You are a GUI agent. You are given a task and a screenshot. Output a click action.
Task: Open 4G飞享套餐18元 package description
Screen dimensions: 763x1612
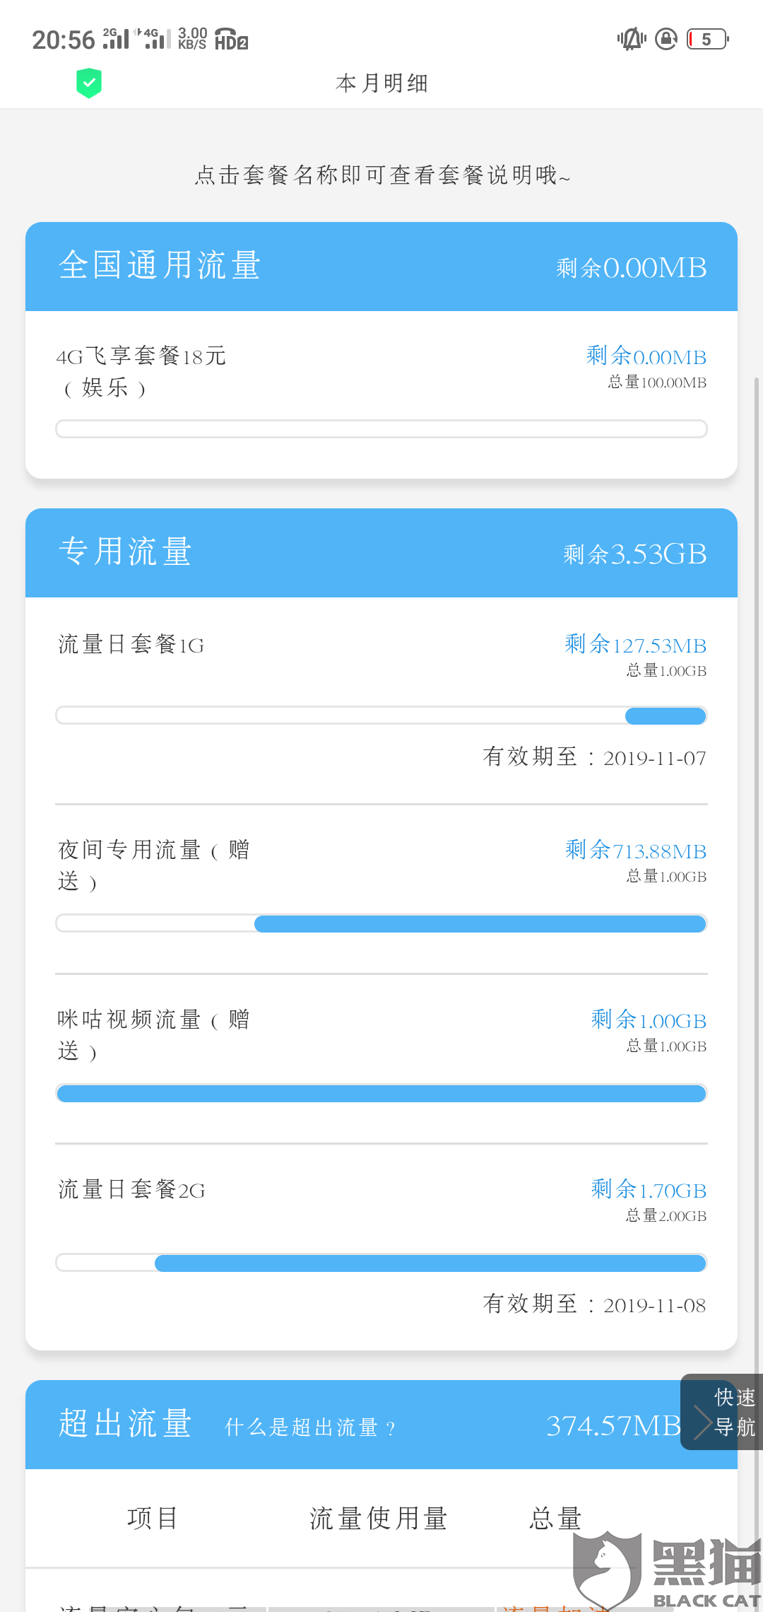click(141, 371)
